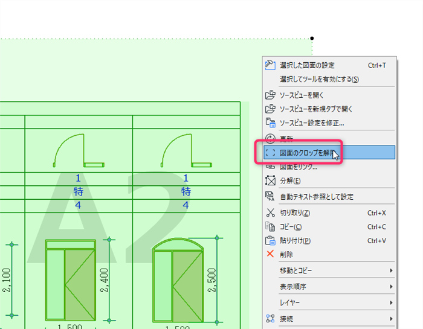This screenshot has width=423, height=329.
Task: Click the scissors cut icon
Action: pyautogui.click(x=270, y=212)
